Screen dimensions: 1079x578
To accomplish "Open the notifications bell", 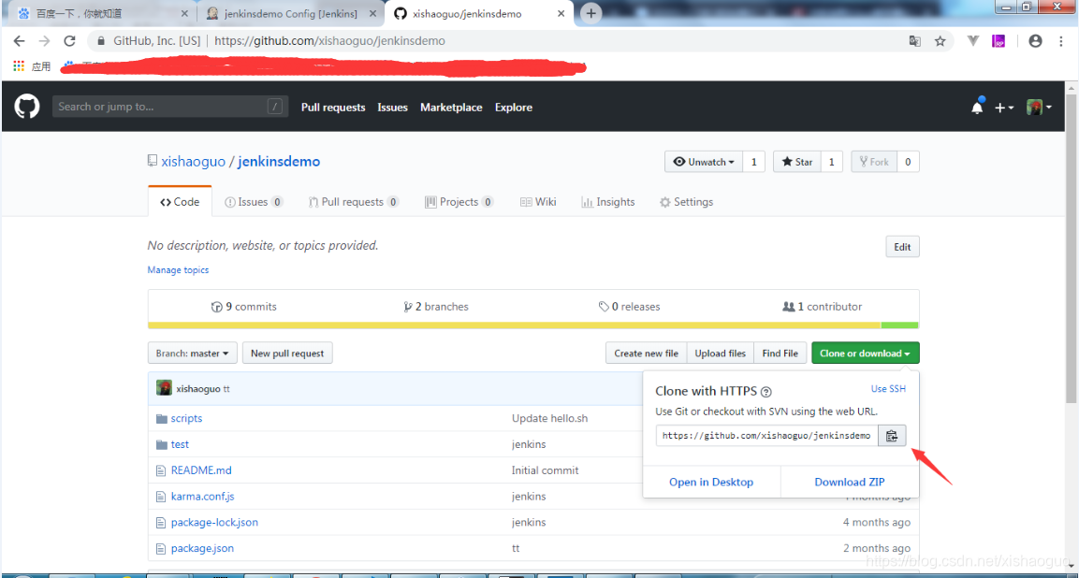I will coord(977,107).
